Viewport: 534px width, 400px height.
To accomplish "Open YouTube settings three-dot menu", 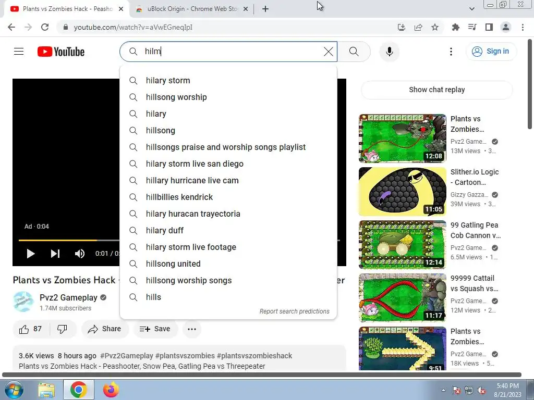I will tap(451, 52).
